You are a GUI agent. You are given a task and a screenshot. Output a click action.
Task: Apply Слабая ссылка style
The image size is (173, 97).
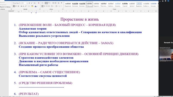pyautogui.click(x=146, y=5)
